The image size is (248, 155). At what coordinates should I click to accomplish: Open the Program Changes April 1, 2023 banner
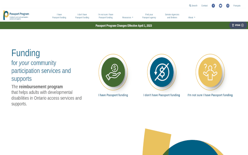point(124,26)
